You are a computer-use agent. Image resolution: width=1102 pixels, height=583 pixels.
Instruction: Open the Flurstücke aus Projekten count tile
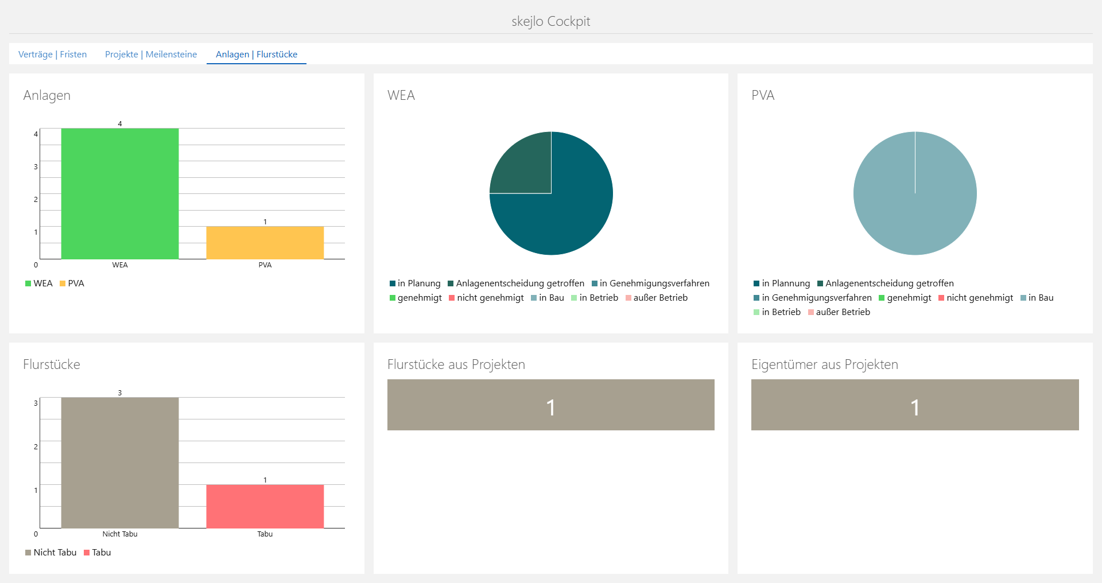(550, 405)
